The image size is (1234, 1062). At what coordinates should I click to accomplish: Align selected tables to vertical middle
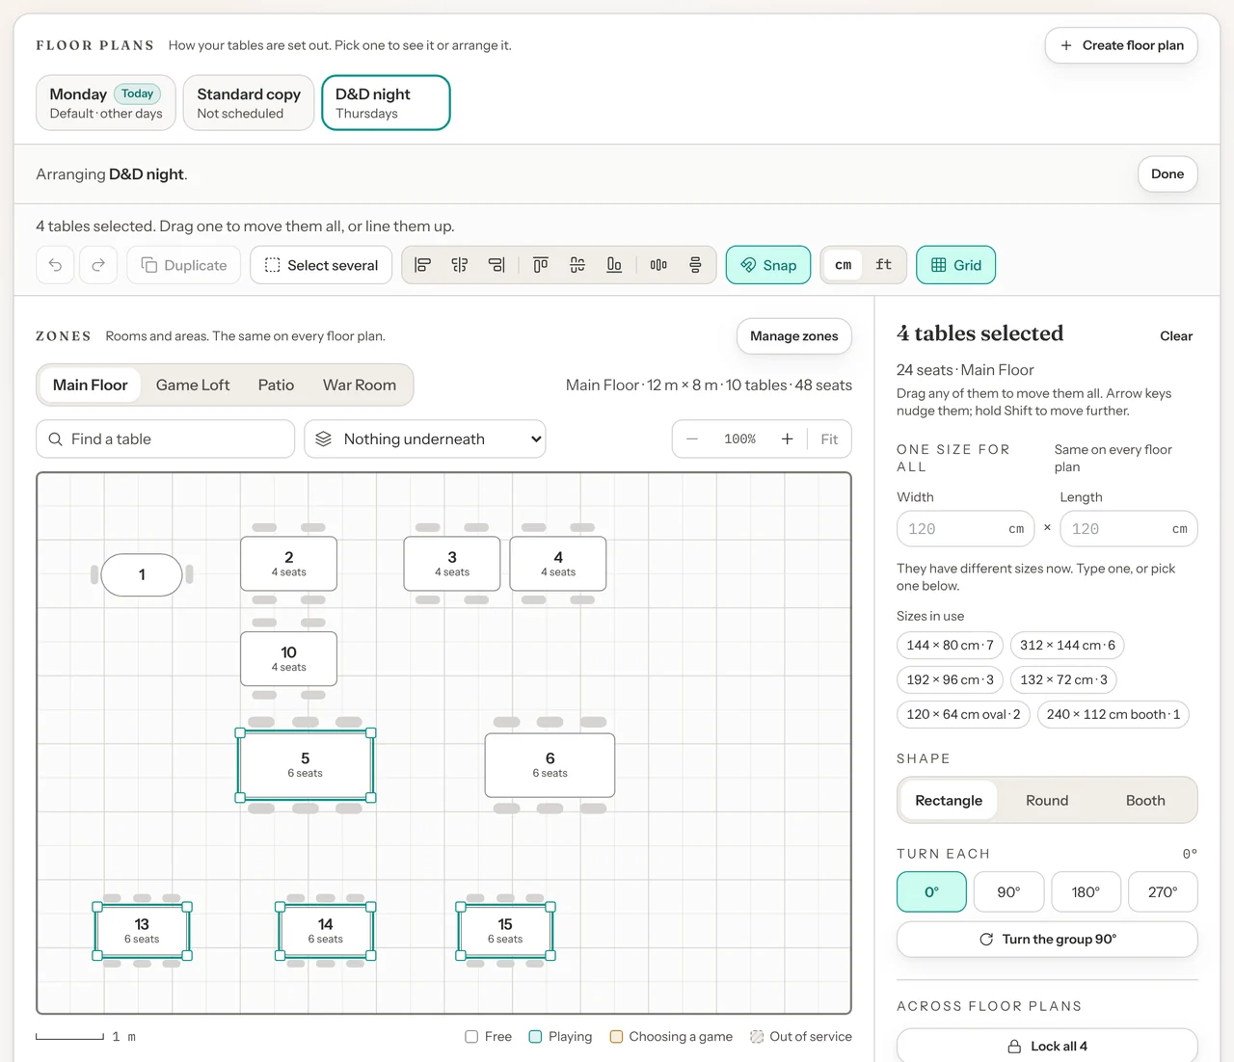(x=577, y=265)
